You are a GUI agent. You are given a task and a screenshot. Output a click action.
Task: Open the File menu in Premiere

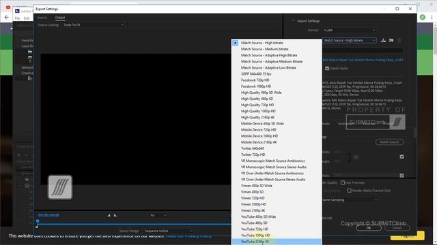17,18
